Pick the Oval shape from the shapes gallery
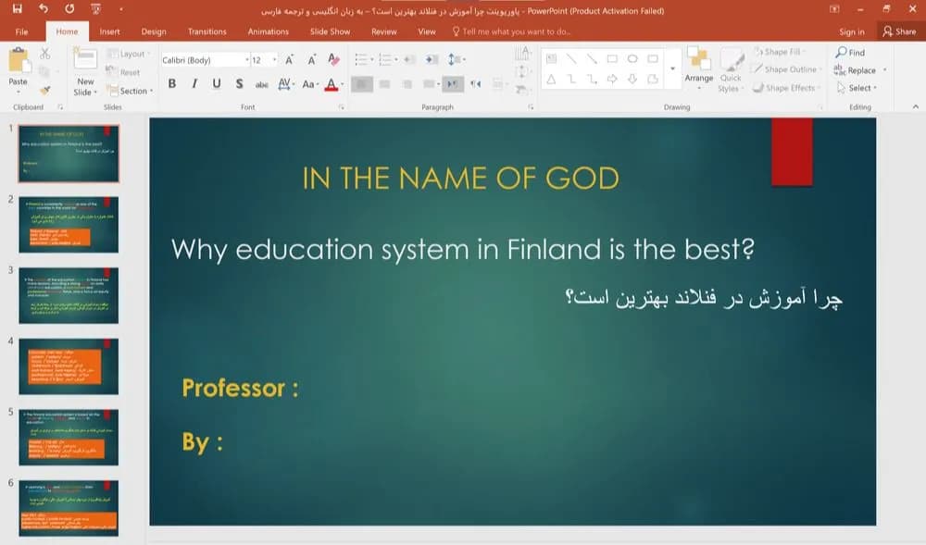The width and height of the screenshot is (926, 545). [x=632, y=59]
